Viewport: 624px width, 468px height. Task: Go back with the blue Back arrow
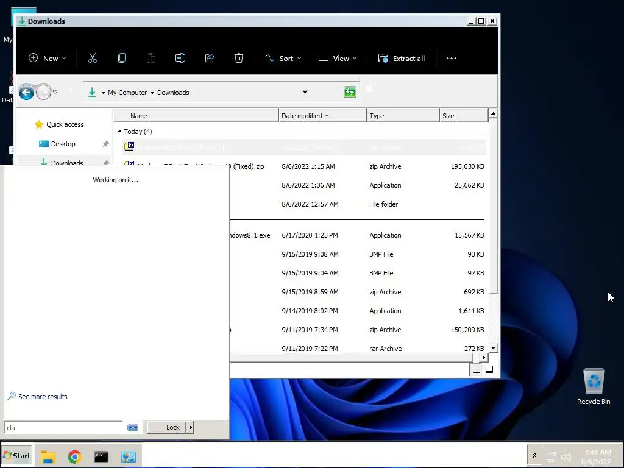point(26,93)
